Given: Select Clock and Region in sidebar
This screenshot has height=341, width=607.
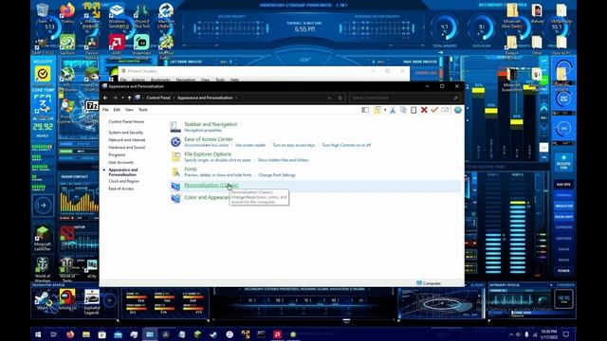Looking at the screenshot, I should [x=124, y=181].
